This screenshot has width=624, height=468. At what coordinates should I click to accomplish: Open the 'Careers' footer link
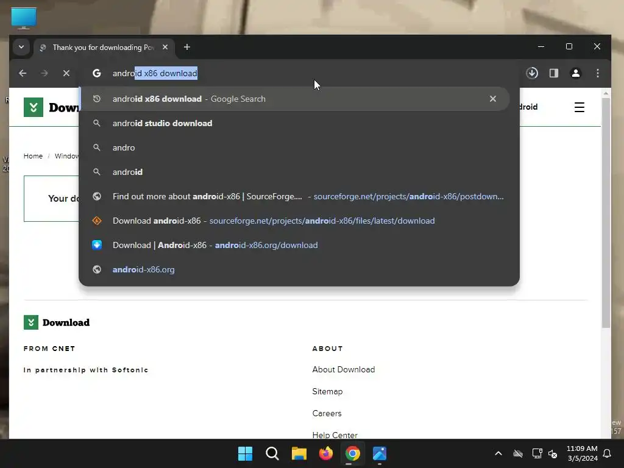coord(327,413)
